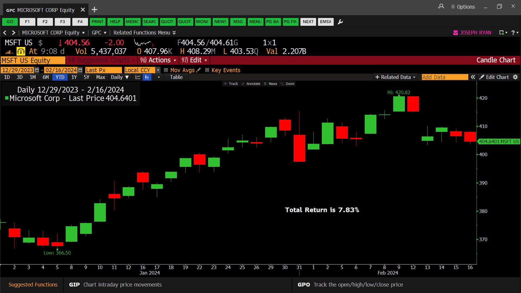Click the green HELP key
The image size is (521, 293).
(x=115, y=22)
